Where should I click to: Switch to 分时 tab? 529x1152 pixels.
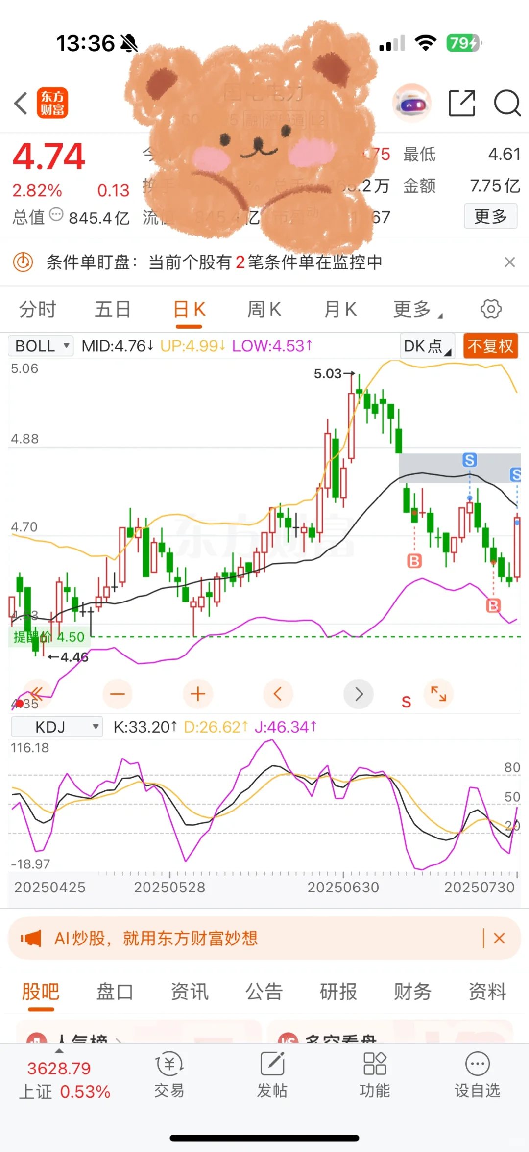(38, 309)
